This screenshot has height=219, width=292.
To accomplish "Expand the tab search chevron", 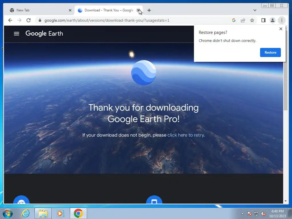I will [255, 10].
